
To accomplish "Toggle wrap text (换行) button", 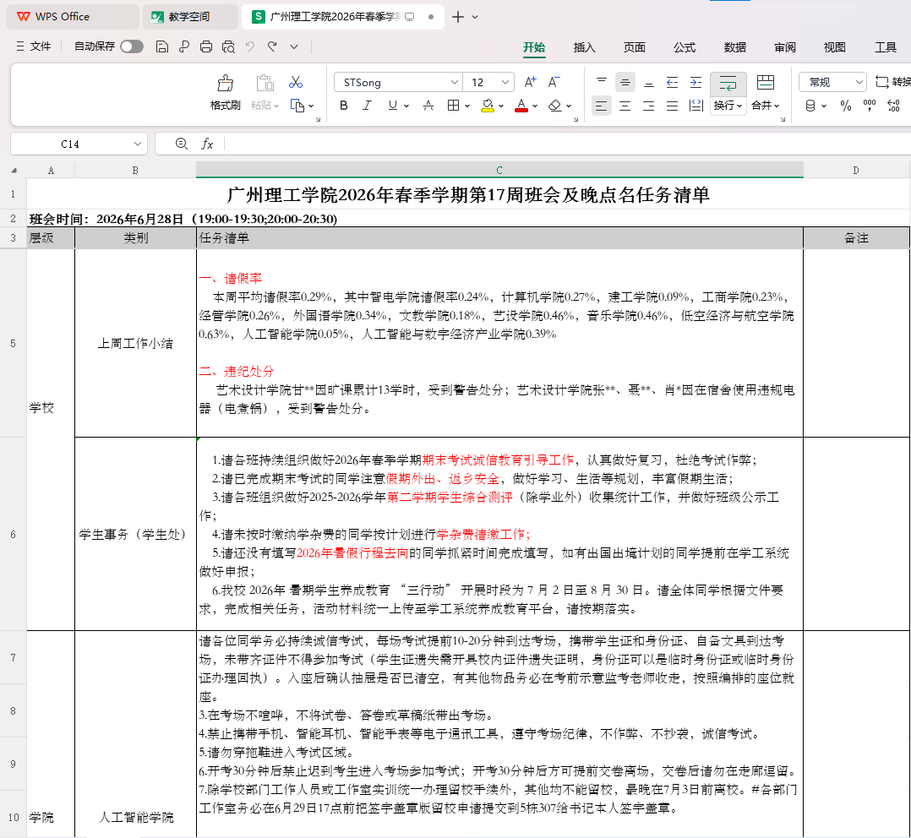I will coord(728,93).
